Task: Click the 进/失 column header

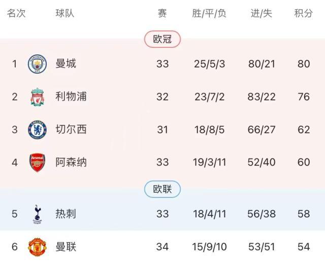Action: point(262,14)
